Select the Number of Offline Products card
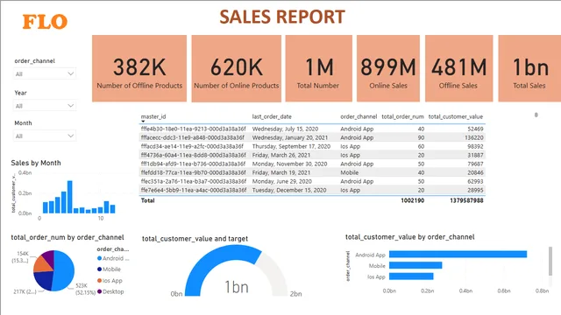Screen dimensions: 561x315 [x=139, y=68]
